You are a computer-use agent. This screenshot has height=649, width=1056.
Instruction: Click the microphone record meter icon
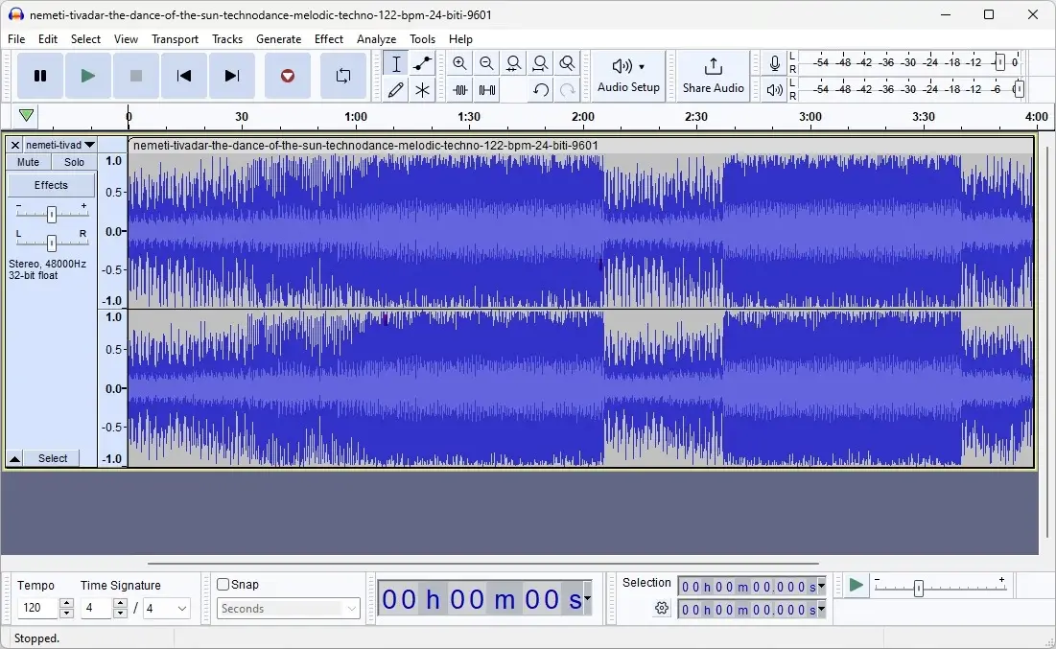(x=774, y=63)
